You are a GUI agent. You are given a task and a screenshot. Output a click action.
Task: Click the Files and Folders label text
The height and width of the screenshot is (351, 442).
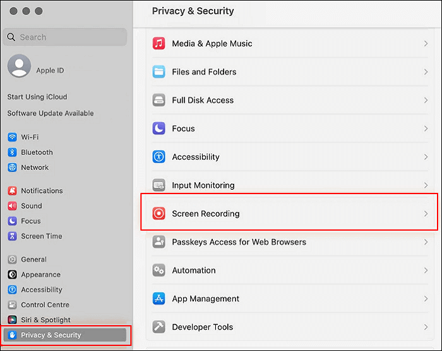pos(204,72)
